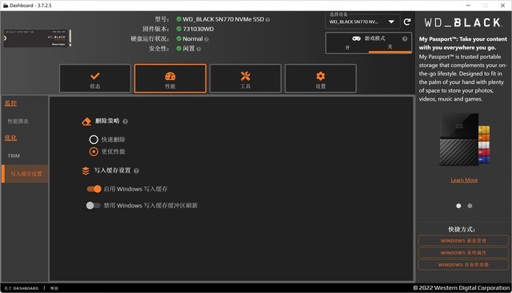Select the 快速删除 radio button

click(94, 140)
